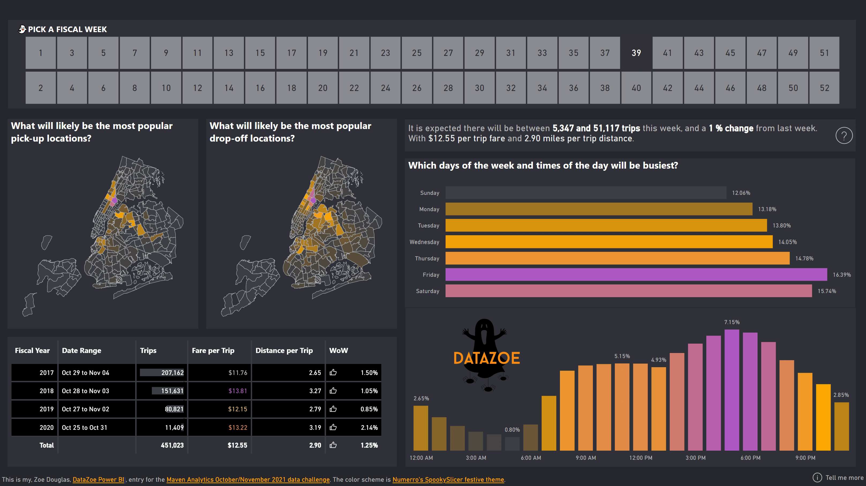The height and width of the screenshot is (486, 866).
Task: Click the purple Friday bar
Action: pyautogui.click(x=635, y=274)
